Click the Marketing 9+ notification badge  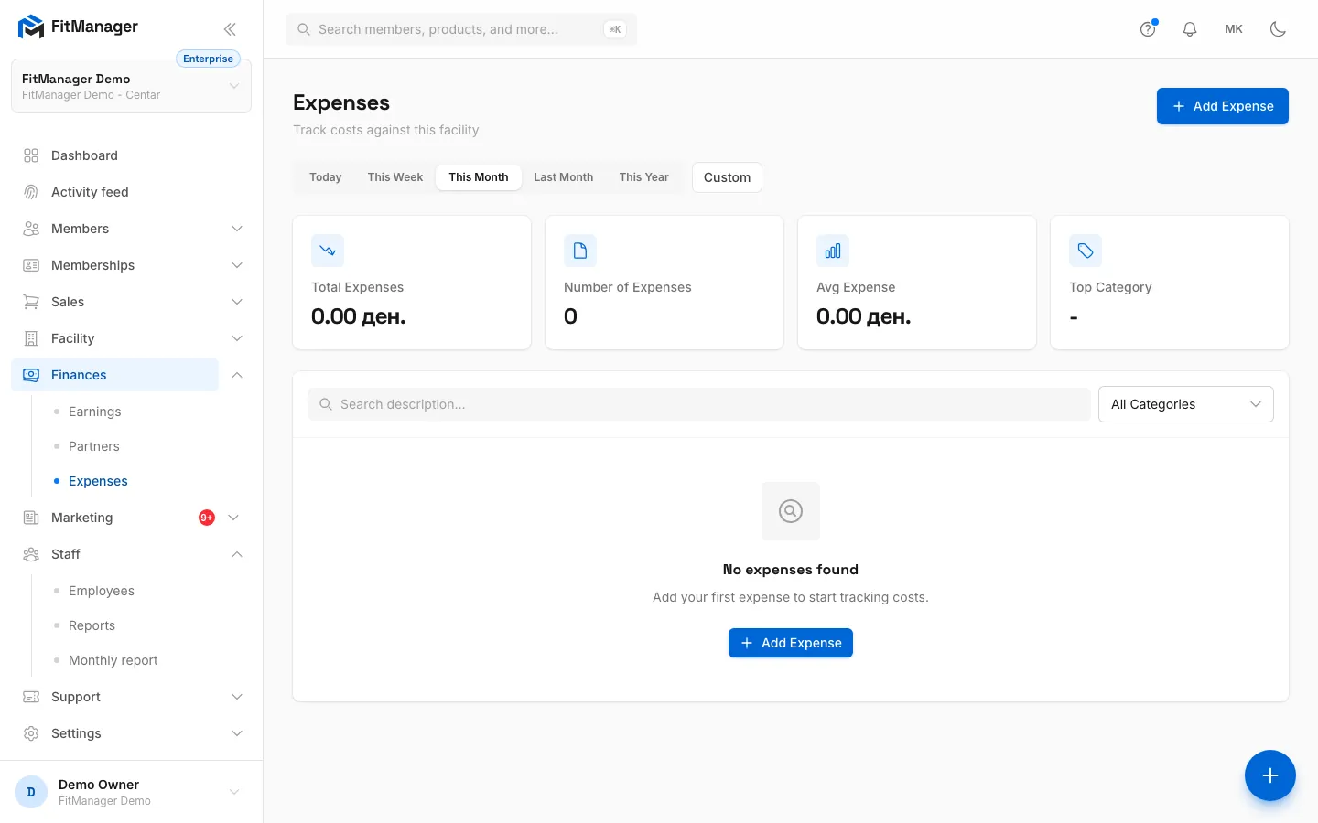pyautogui.click(x=207, y=518)
